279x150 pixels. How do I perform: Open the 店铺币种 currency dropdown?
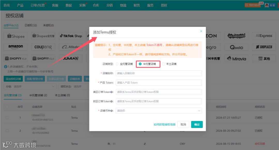(159, 111)
